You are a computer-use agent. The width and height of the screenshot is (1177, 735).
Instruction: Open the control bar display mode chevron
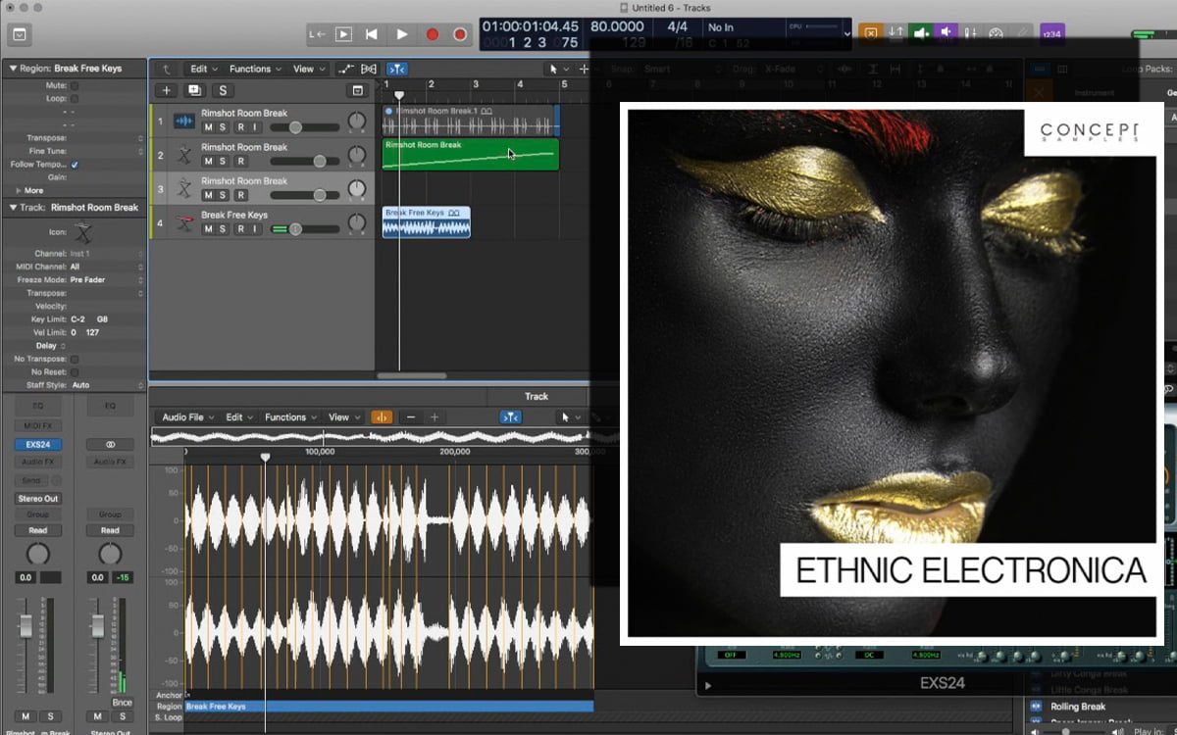pos(847,34)
